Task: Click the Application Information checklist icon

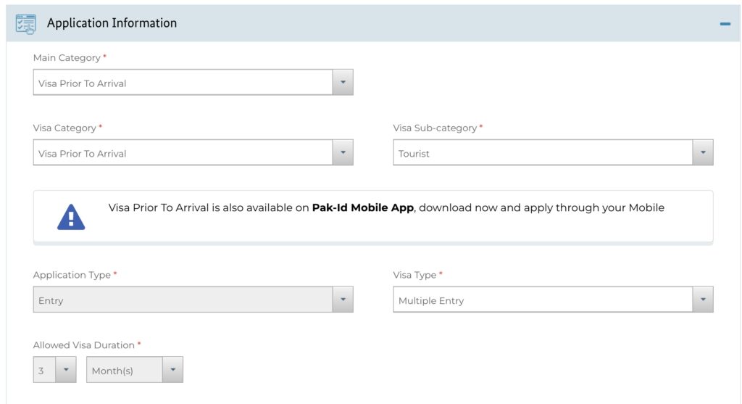Action: [x=25, y=23]
